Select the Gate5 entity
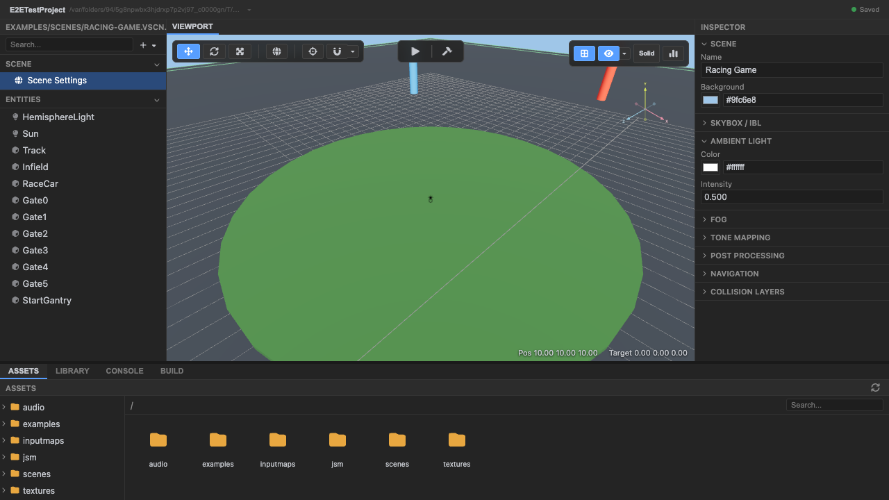The width and height of the screenshot is (889, 500). [83, 283]
